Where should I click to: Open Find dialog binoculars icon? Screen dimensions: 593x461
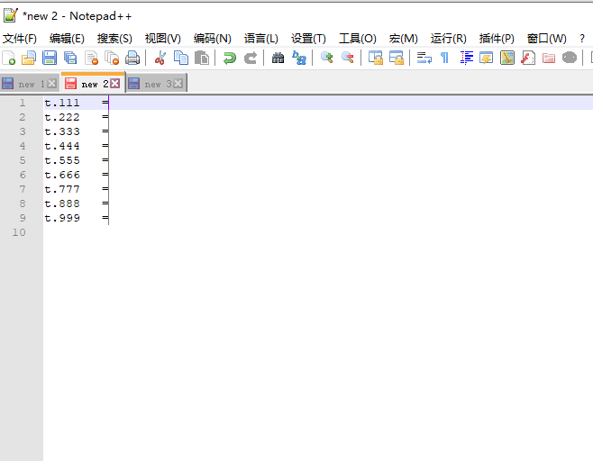(x=278, y=58)
